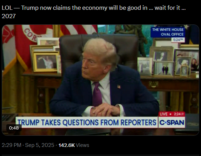Click the 0:48 video duration badge
The width and height of the screenshot is (201, 156).
pyautogui.click(x=14, y=128)
